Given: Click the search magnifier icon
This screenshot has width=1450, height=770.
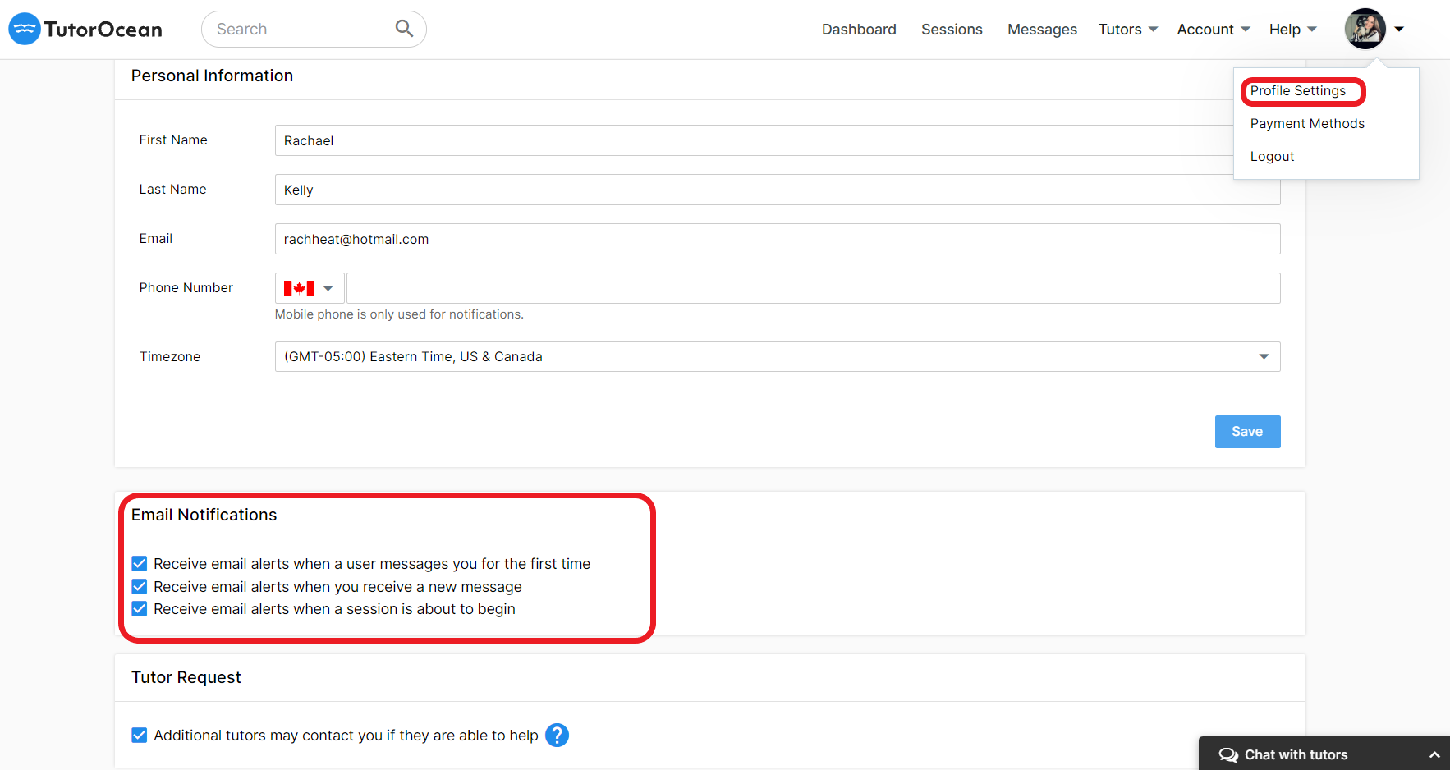Looking at the screenshot, I should pos(404,29).
